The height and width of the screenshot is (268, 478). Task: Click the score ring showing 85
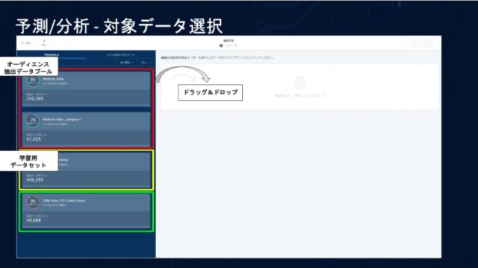33,80
